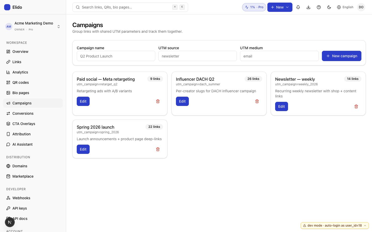Viewport: 372px width, 232px height.
Task: Focus the search links input
Action: click(x=130, y=7)
